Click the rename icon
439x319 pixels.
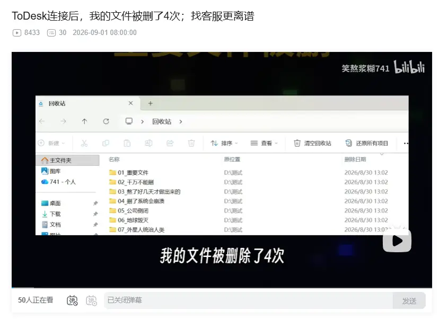click(148, 143)
